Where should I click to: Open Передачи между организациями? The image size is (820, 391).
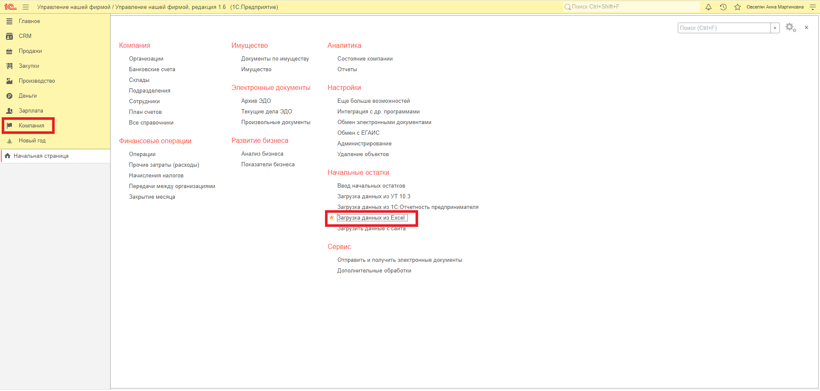coord(172,186)
